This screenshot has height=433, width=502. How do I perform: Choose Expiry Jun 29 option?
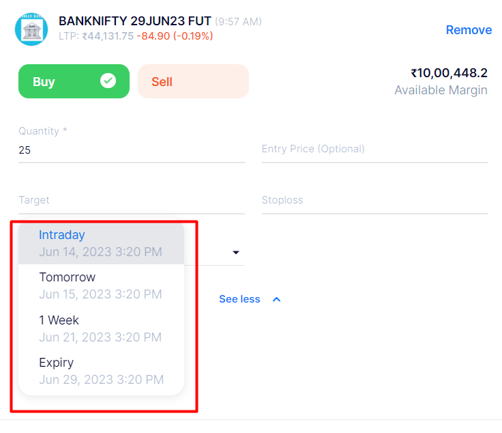101,371
